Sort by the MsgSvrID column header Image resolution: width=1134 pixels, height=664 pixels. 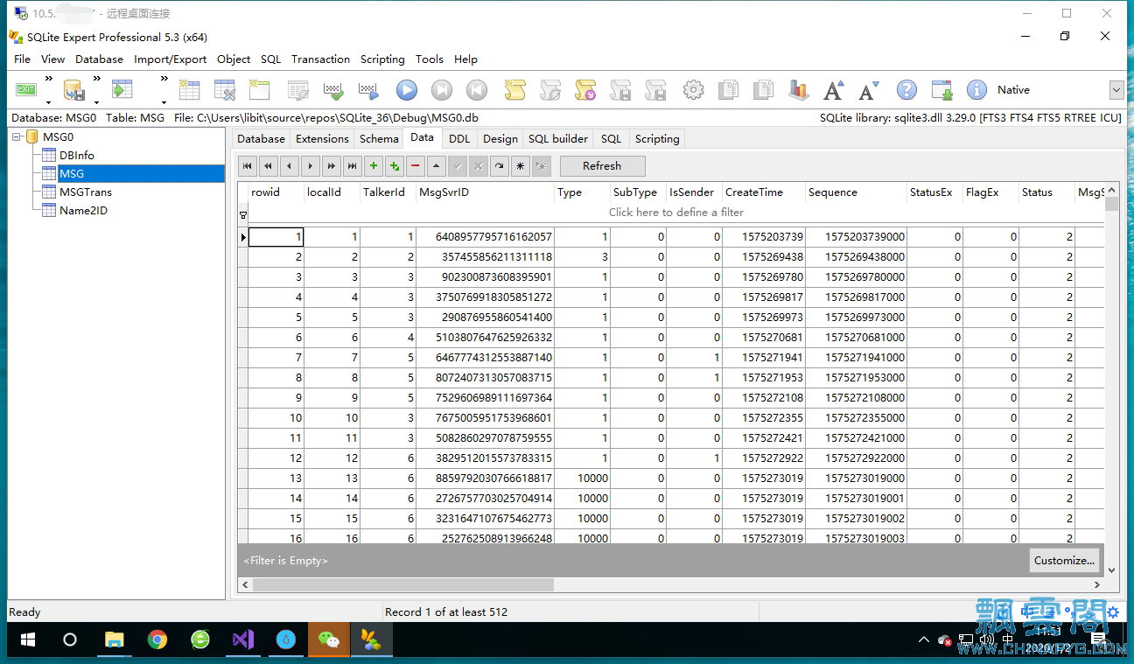click(x=485, y=192)
